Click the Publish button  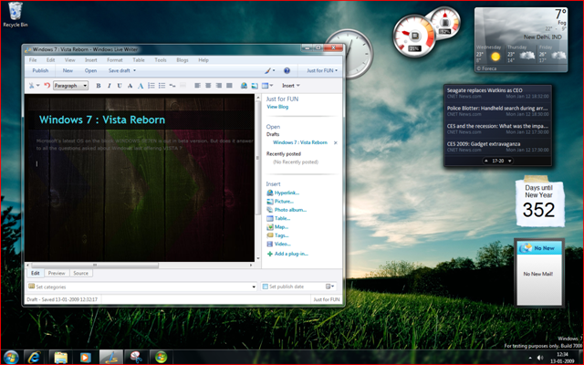[40, 70]
